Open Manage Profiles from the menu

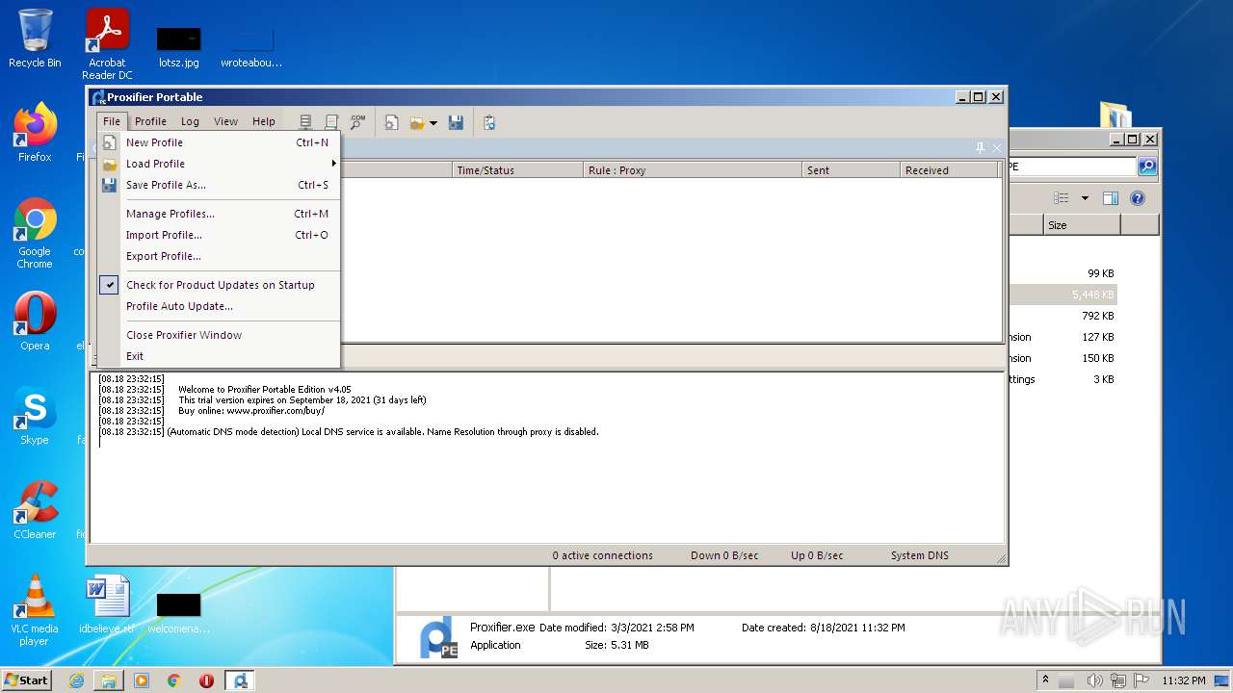[219, 214]
